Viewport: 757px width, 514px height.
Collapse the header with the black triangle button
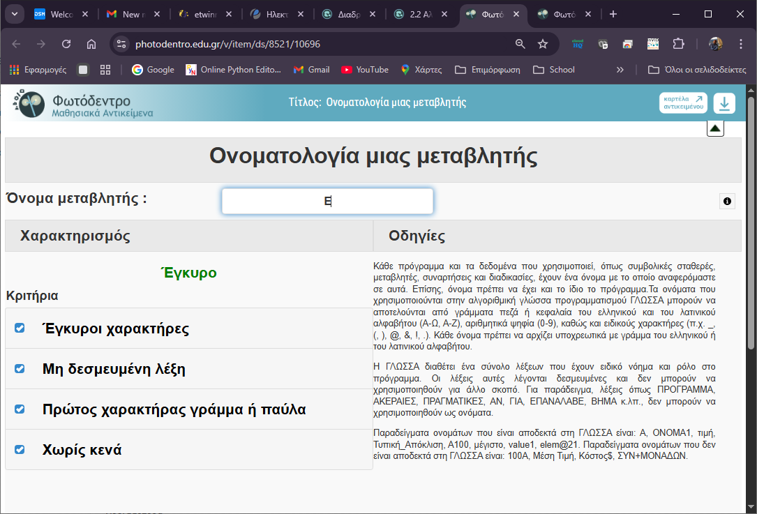pyautogui.click(x=715, y=128)
